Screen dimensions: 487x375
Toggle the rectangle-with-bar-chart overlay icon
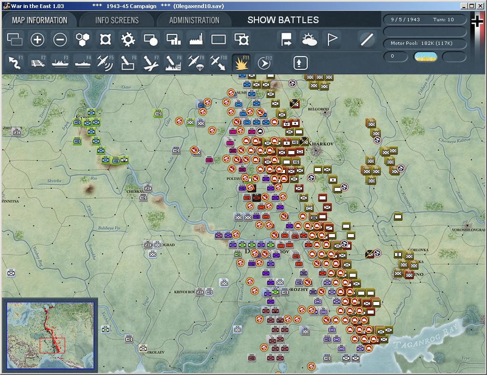coord(173,40)
